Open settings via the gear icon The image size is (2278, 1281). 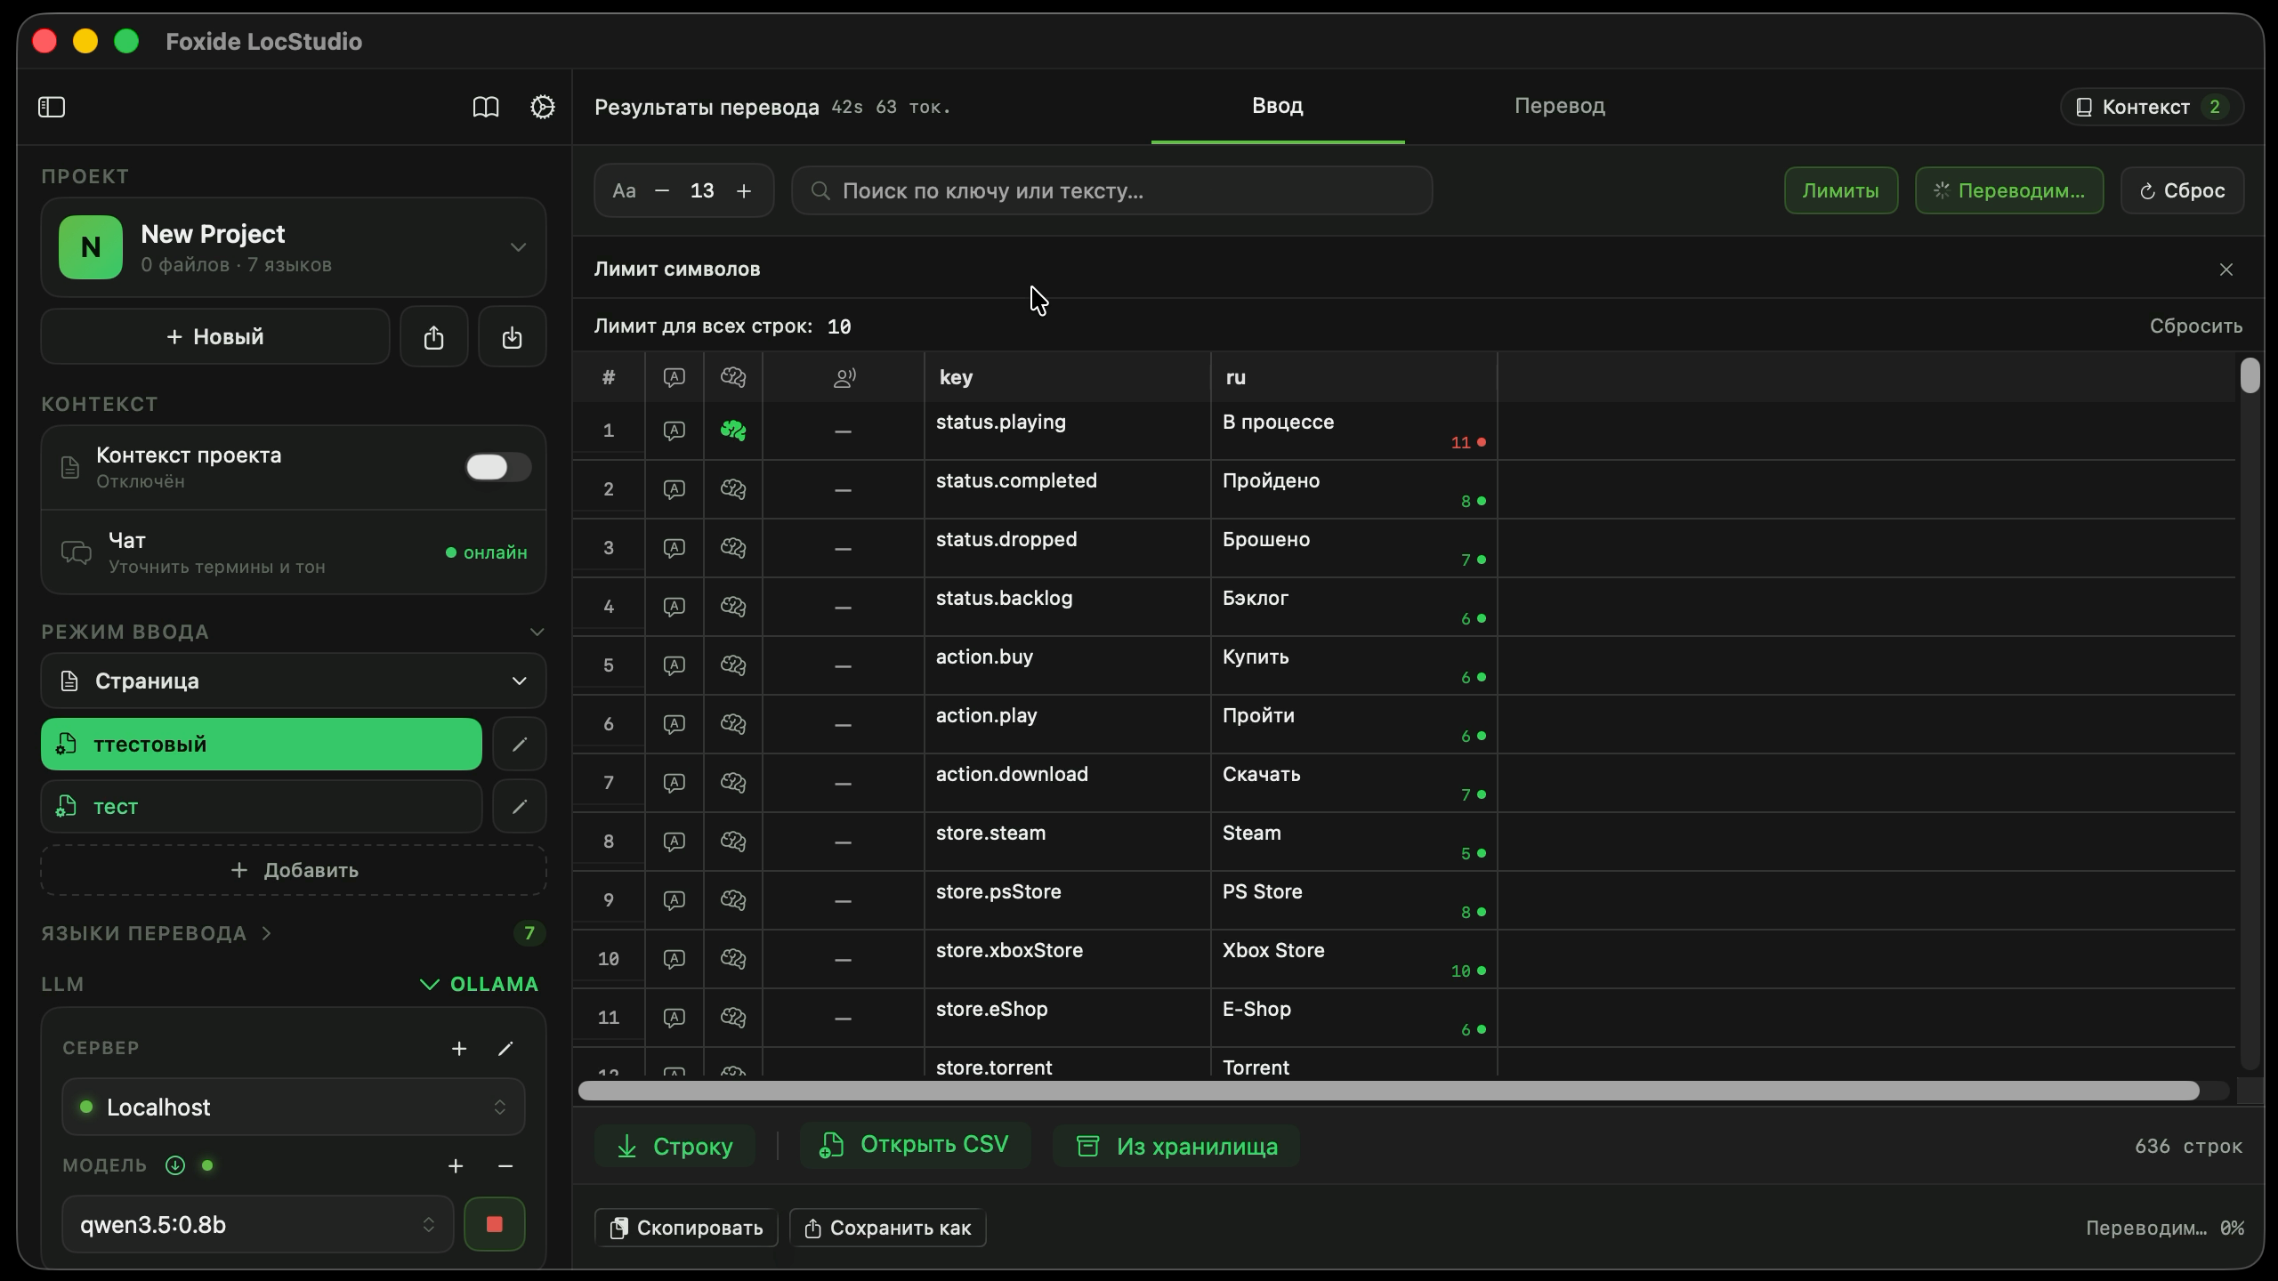tap(542, 107)
